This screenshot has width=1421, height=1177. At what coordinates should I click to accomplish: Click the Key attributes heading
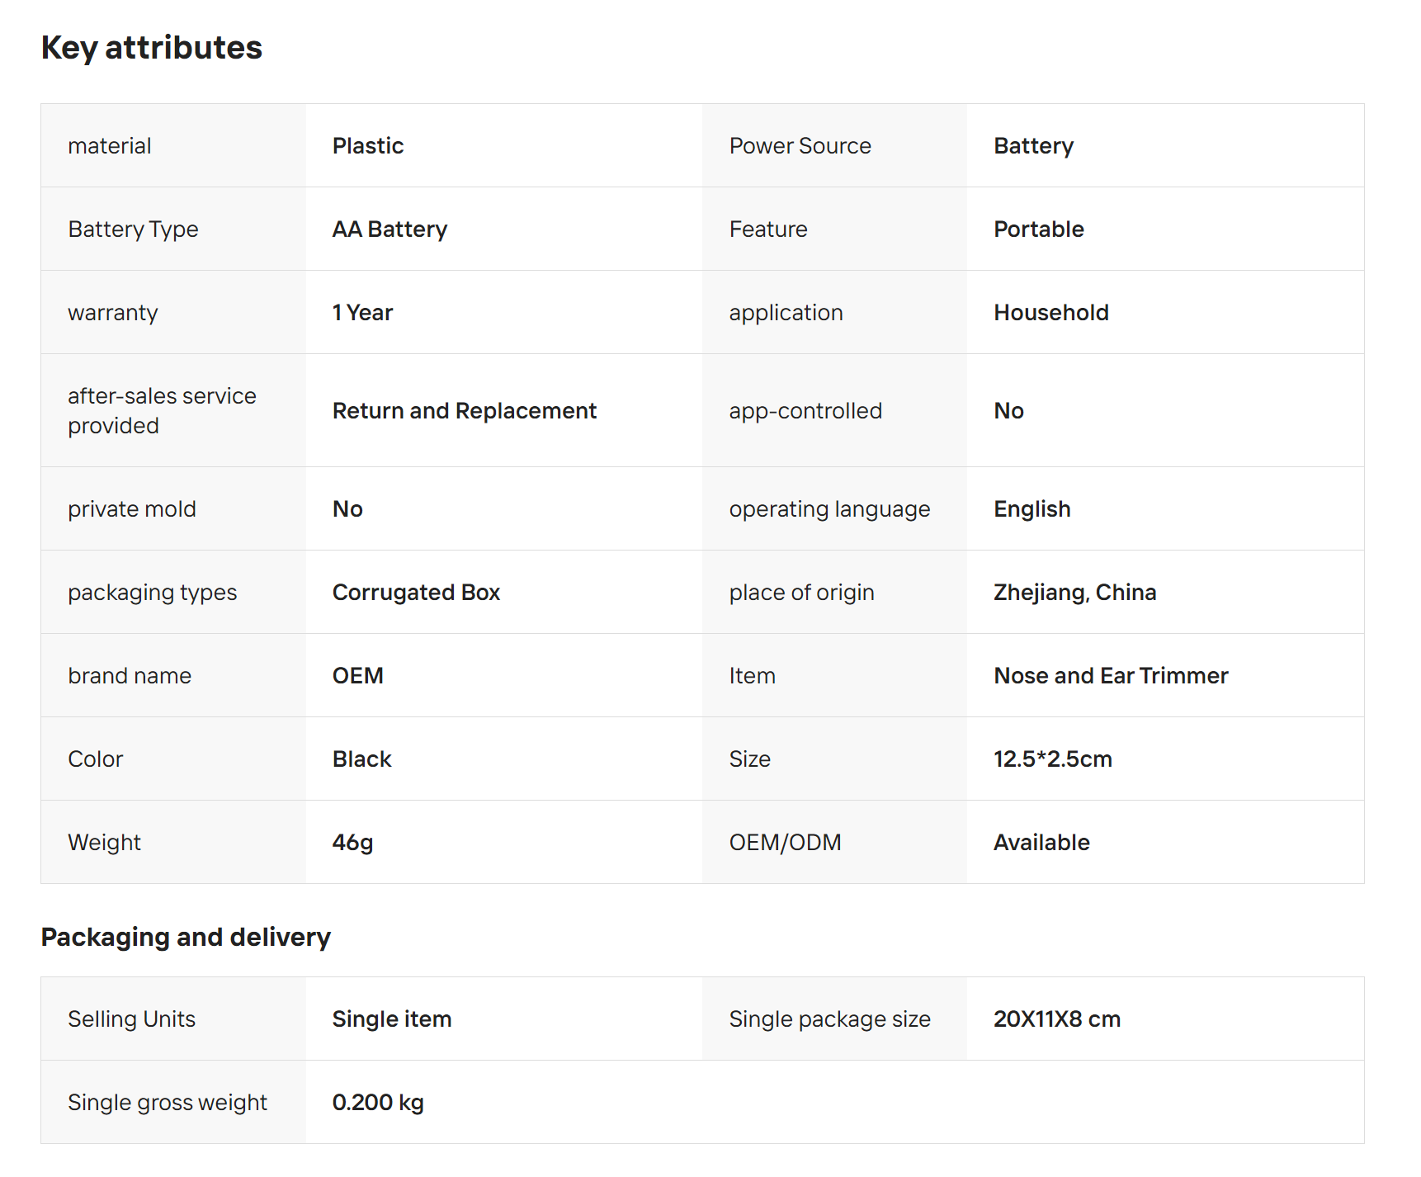152,48
